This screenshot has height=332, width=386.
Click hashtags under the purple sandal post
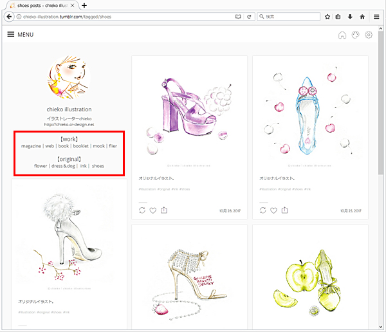pos(164,189)
